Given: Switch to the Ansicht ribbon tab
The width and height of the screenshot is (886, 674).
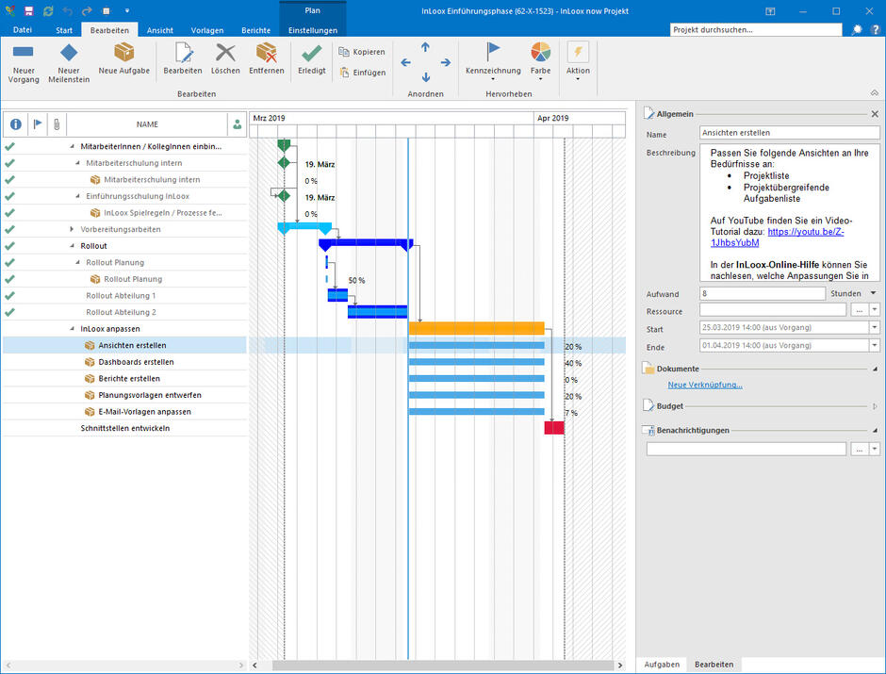Looking at the screenshot, I should pos(159,30).
